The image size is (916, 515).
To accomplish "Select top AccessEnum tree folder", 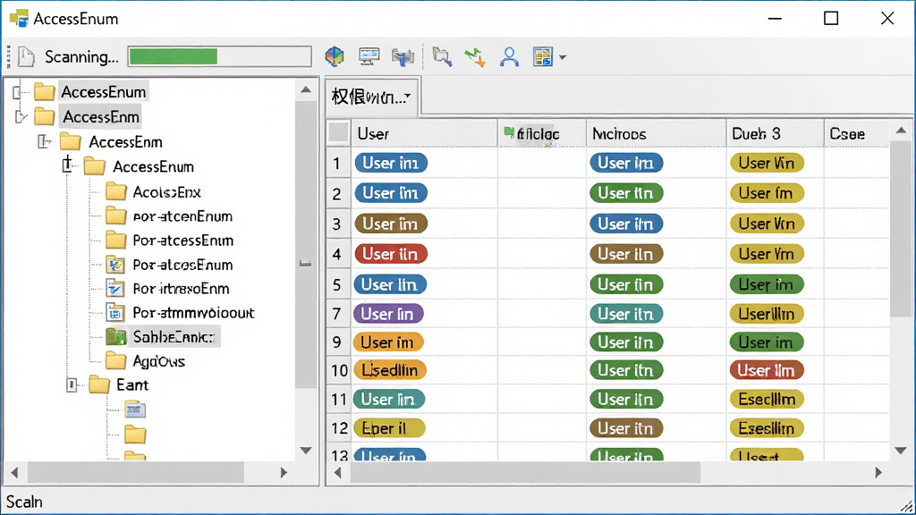I will 103,92.
